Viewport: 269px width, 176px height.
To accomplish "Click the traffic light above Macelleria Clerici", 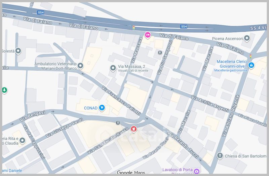I will coord(251,56).
